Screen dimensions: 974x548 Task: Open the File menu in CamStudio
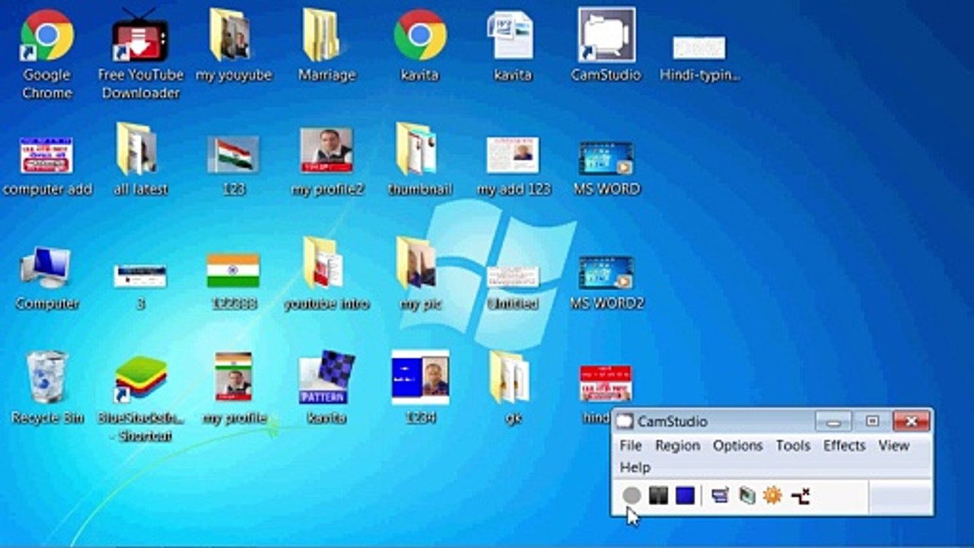pyautogui.click(x=631, y=445)
